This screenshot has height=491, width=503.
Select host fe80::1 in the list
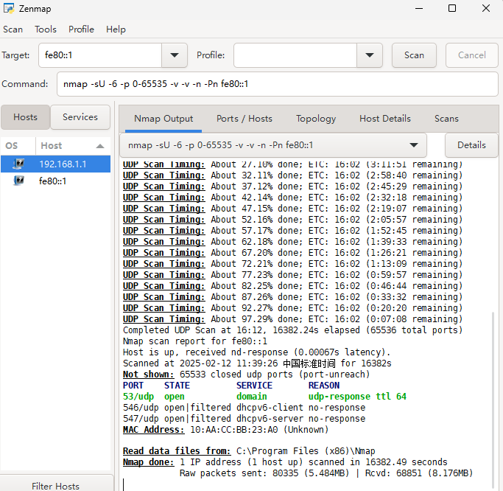tap(55, 181)
